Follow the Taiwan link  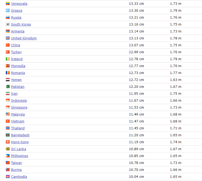[x=16, y=163]
